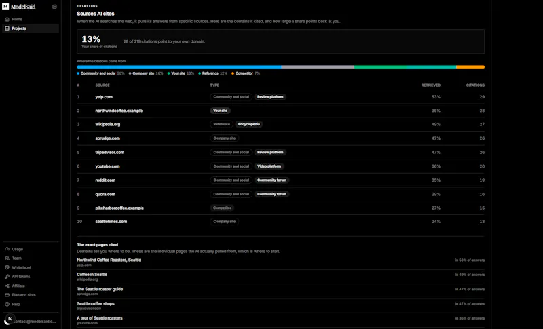Open Home in sidebar
Image resolution: width=543 pixels, height=329 pixels.
pos(31,19)
